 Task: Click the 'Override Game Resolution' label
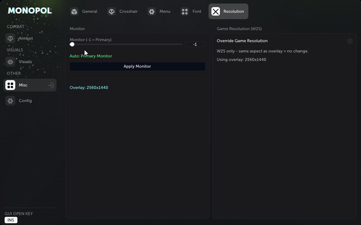(242, 41)
